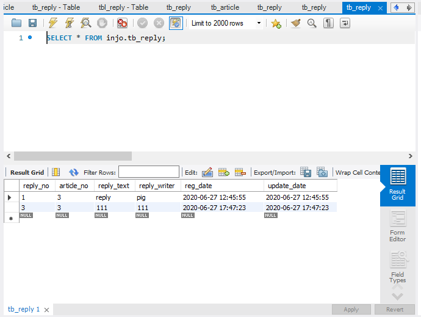The image size is (421, 317).
Task: Click line 1 statement marker dot
Action: pyautogui.click(x=30, y=37)
